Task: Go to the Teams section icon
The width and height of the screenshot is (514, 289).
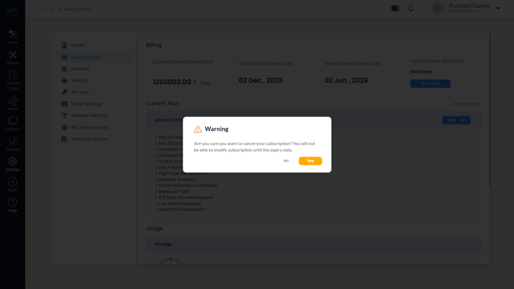Action: [x=12, y=100]
